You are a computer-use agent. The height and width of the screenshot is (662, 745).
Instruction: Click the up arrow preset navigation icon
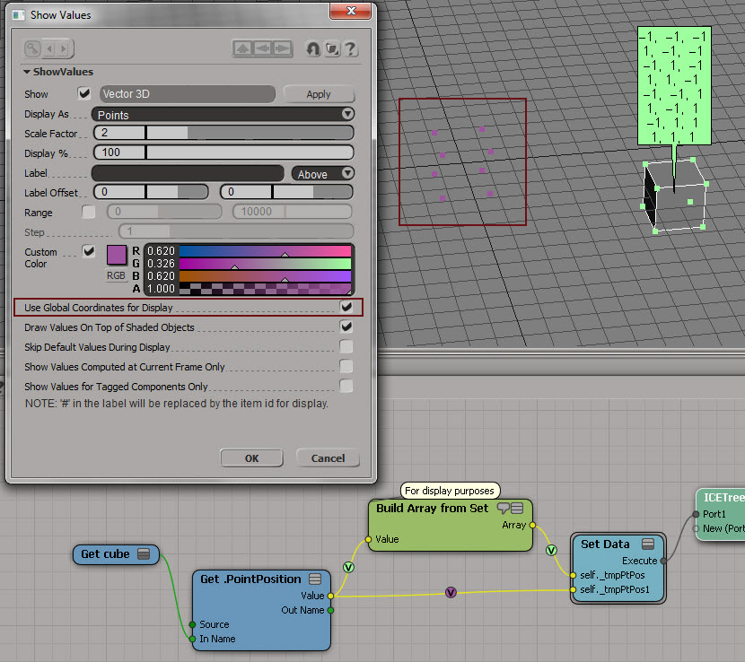[x=242, y=48]
